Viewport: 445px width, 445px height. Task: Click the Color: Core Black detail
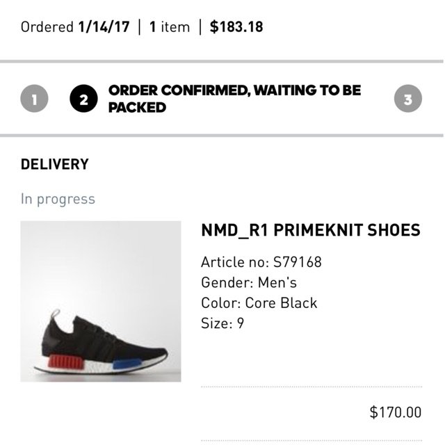point(259,302)
